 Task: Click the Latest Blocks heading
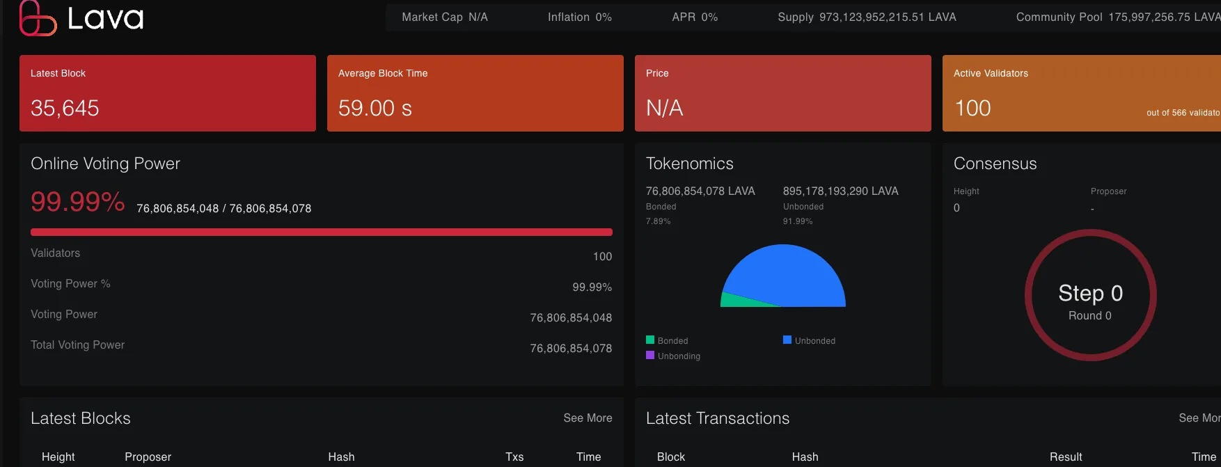pyautogui.click(x=81, y=418)
